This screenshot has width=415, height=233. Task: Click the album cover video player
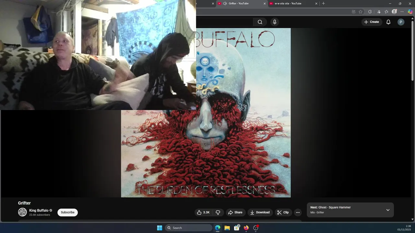[x=206, y=113]
